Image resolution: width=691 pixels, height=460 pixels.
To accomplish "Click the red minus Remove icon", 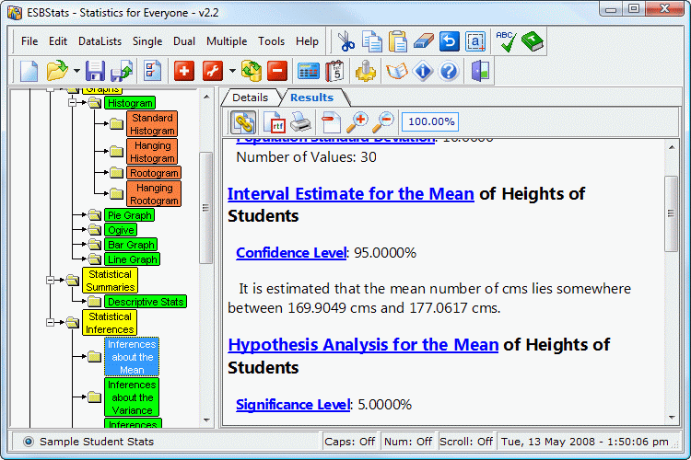I will [x=277, y=71].
